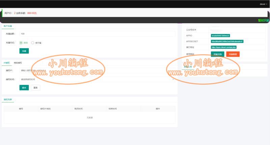The width and height of the screenshot is (270, 145).
Task: Open the dkewl user dropdown at top right
Action: coord(264,4)
